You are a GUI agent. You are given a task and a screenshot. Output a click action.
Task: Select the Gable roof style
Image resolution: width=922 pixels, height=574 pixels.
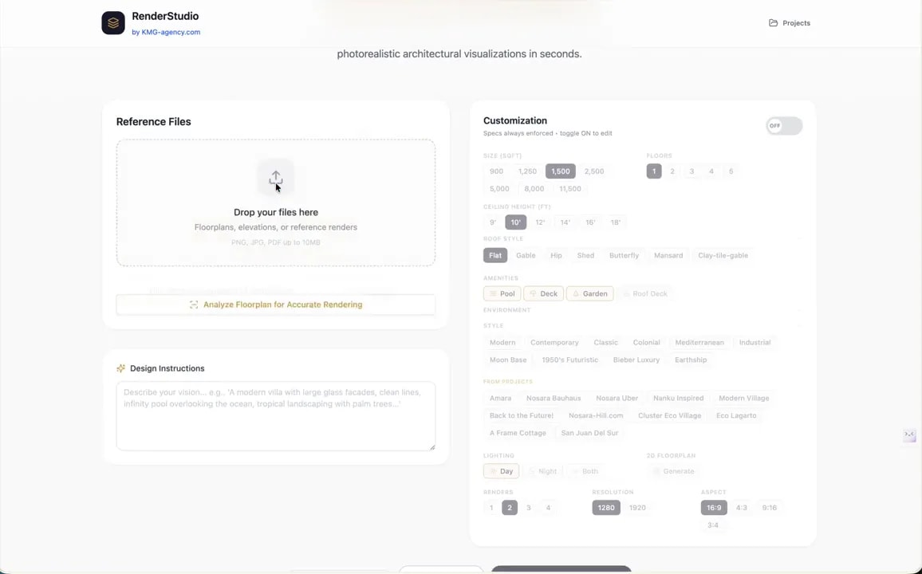(x=526, y=256)
